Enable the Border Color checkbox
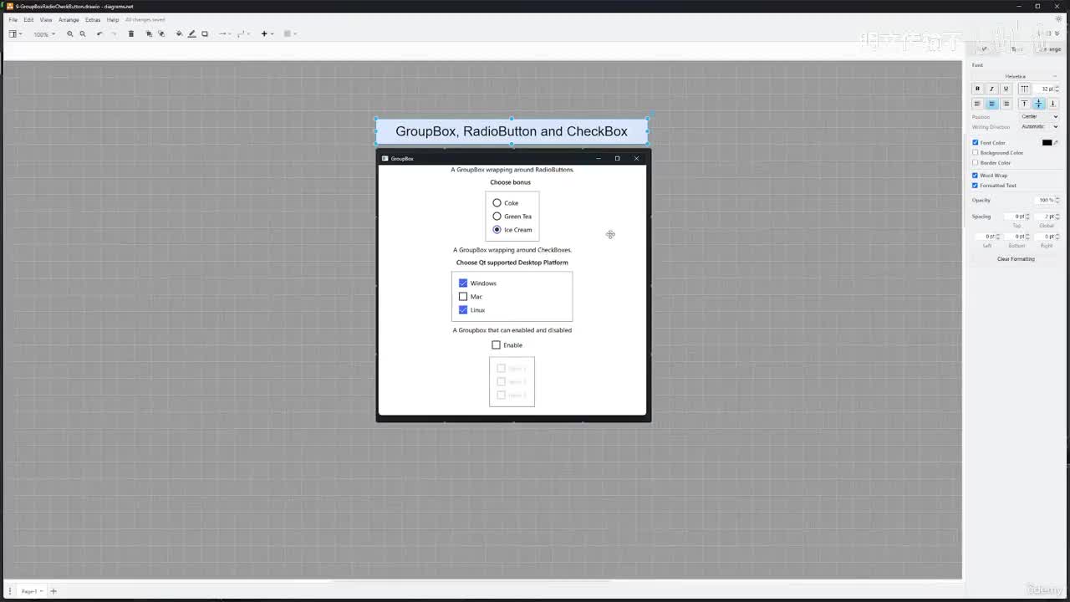1070x602 pixels. coord(975,162)
